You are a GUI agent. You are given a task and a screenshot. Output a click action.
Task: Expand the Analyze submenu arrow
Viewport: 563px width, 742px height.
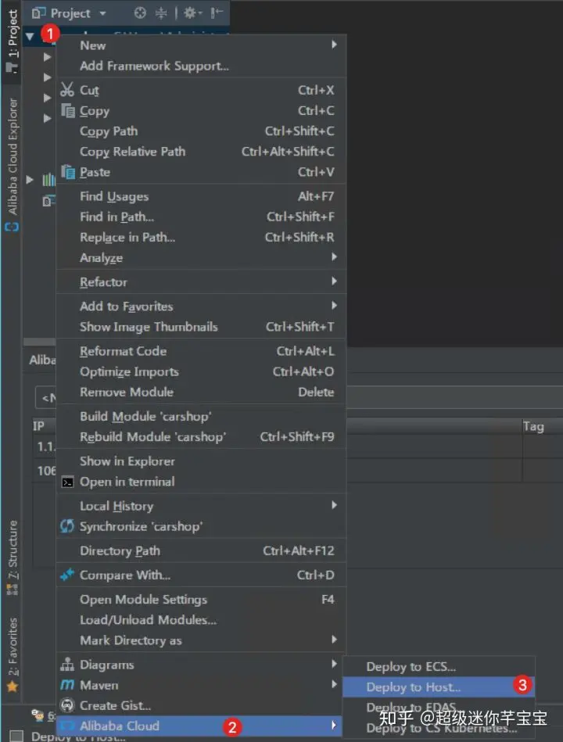pyautogui.click(x=334, y=257)
